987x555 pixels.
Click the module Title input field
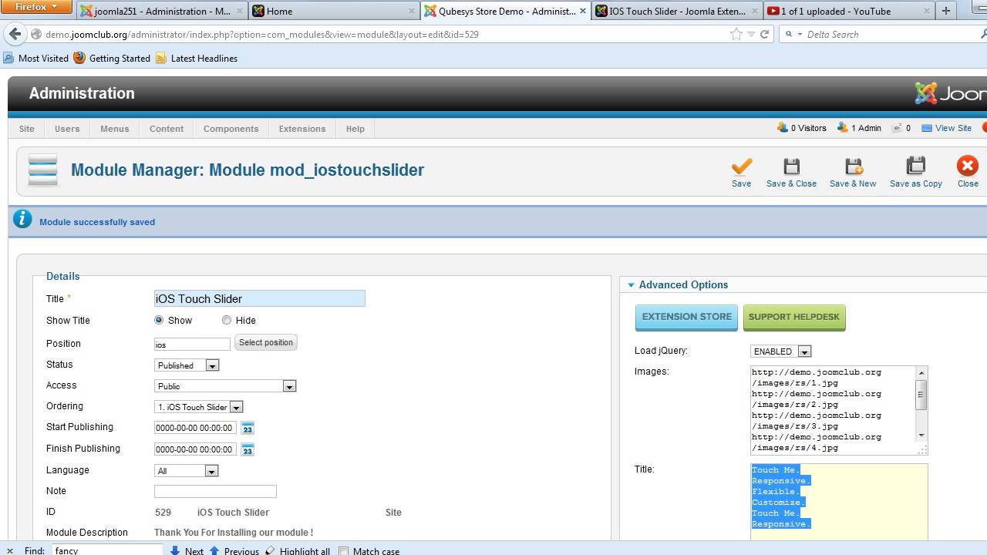pos(260,299)
